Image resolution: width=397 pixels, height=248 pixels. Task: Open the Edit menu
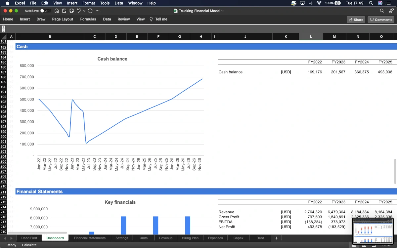45,3
